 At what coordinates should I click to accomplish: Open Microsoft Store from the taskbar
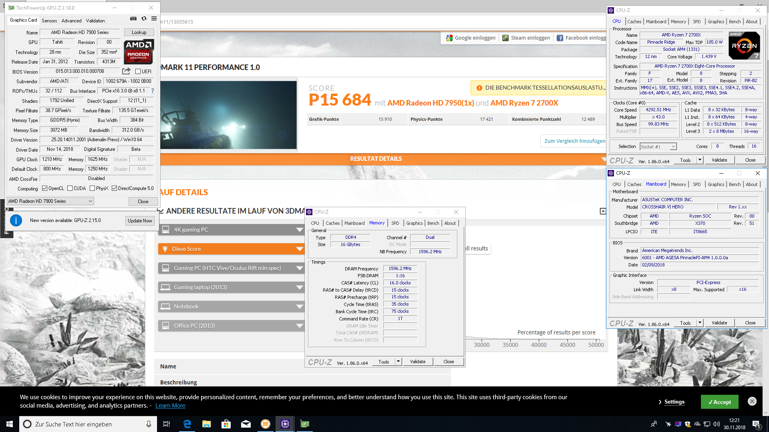tap(226, 424)
